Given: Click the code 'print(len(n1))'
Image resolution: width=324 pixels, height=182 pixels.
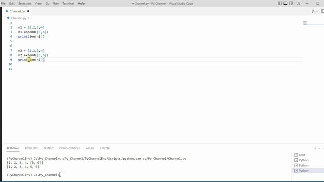Looking at the screenshot, I should pos(31,37).
